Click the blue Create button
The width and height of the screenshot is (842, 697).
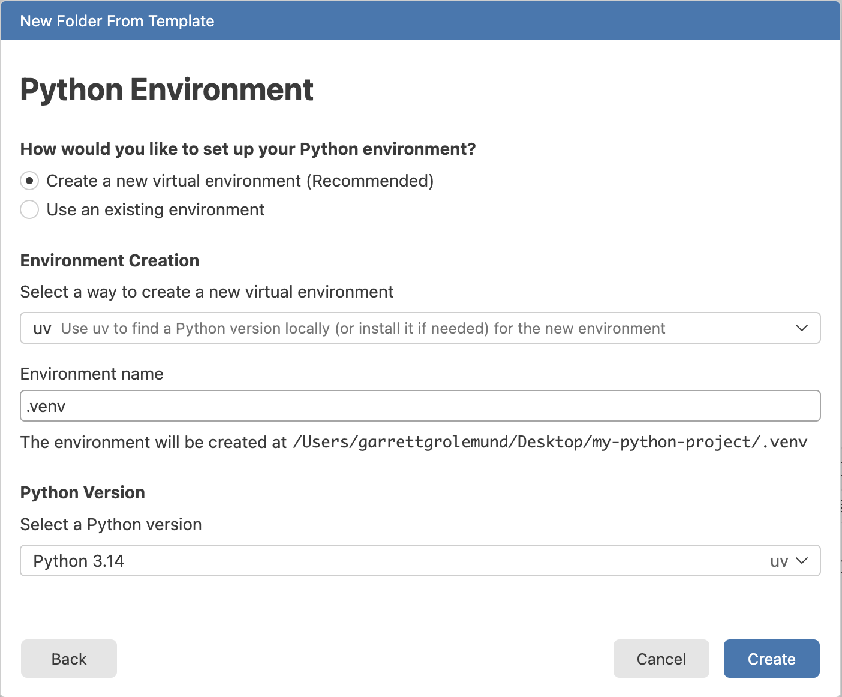(772, 659)
